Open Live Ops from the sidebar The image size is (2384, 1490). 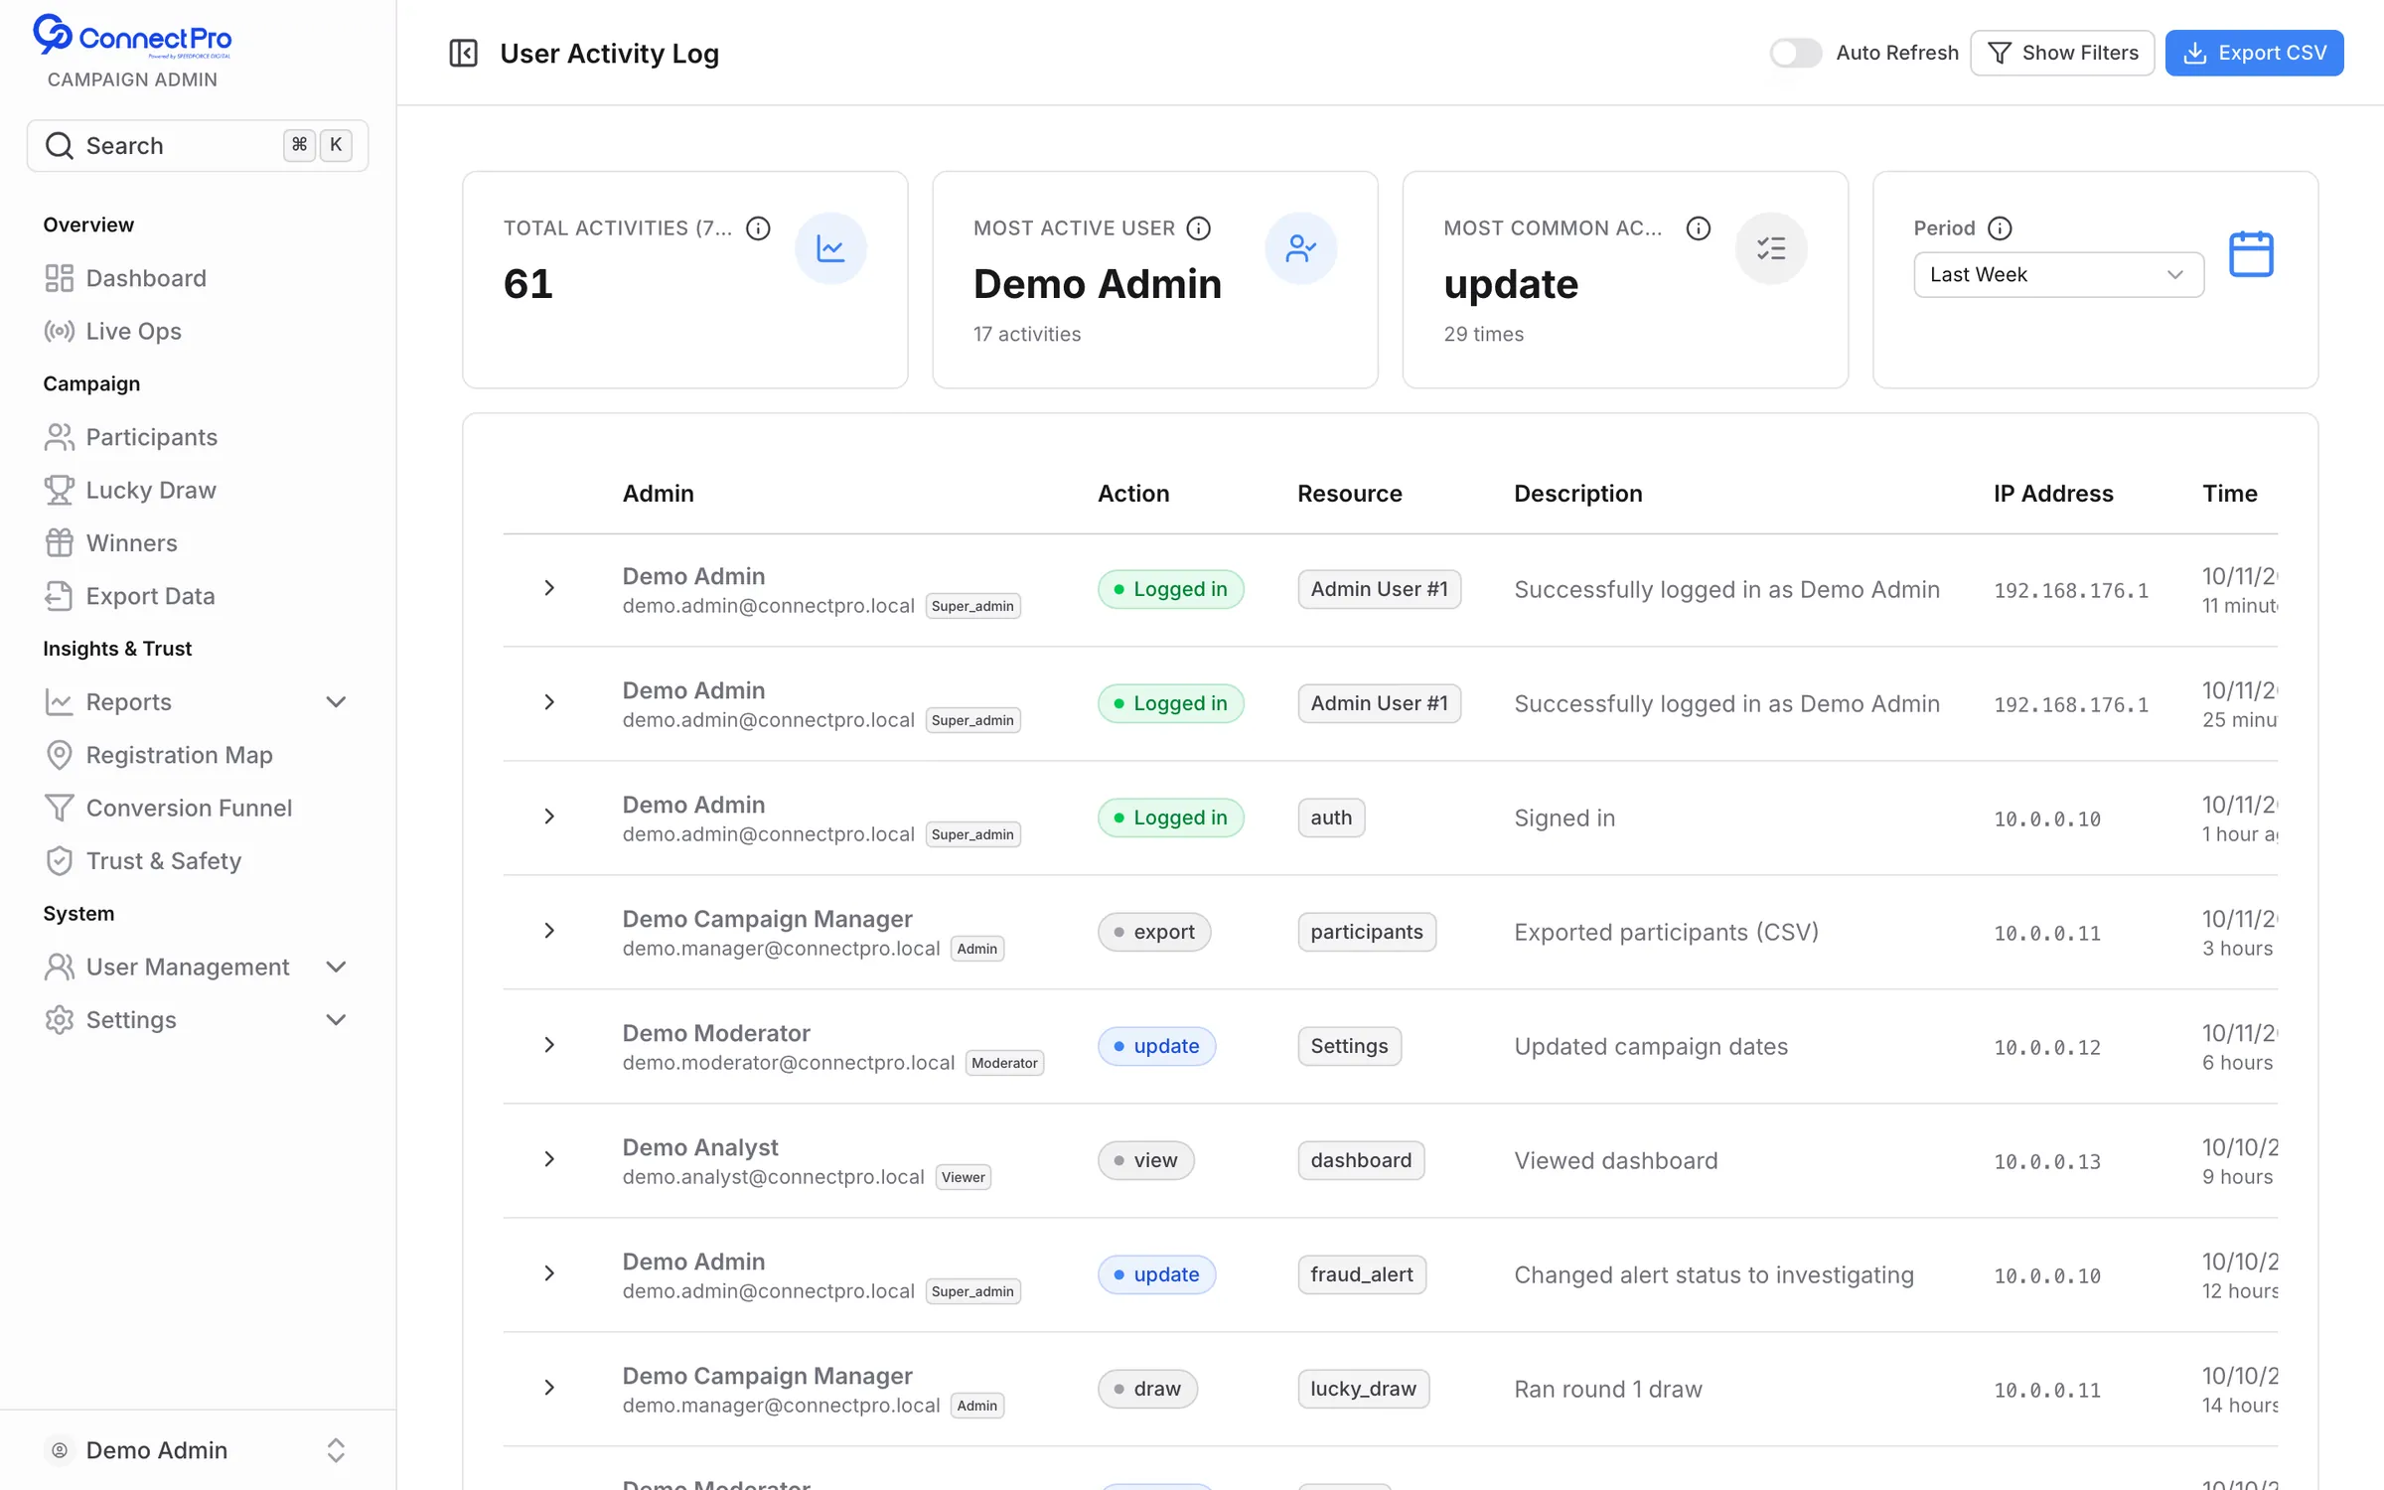point(198,331)
